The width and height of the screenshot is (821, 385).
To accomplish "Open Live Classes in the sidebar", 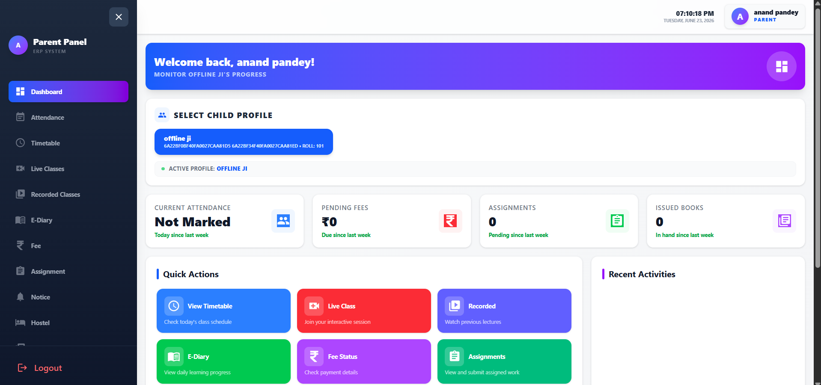I will 68,169.
